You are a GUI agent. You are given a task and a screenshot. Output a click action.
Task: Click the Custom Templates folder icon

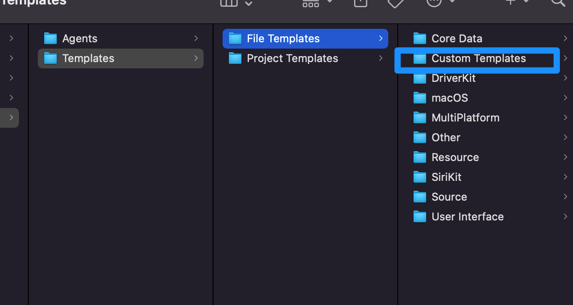pos(420,58)
